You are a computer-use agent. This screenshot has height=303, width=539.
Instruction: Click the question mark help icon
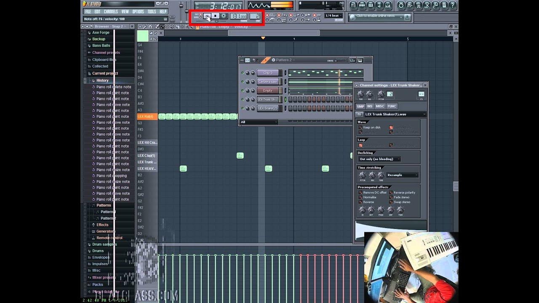(453, 5)
